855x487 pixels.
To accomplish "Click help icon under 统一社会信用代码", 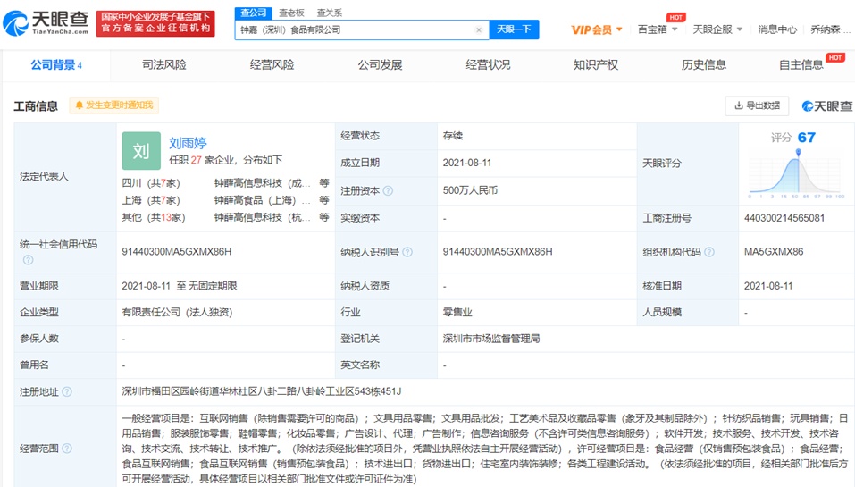I will (28, 260).
